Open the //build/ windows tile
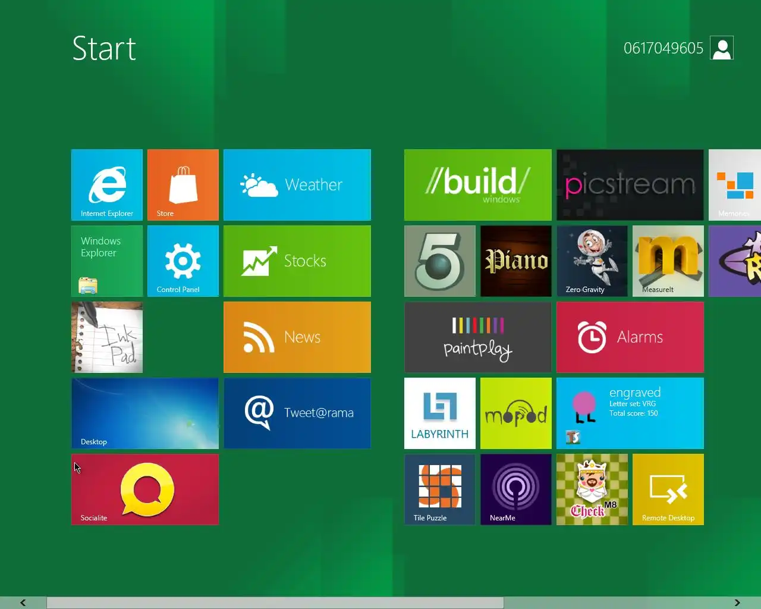 (x=478, y=185)
